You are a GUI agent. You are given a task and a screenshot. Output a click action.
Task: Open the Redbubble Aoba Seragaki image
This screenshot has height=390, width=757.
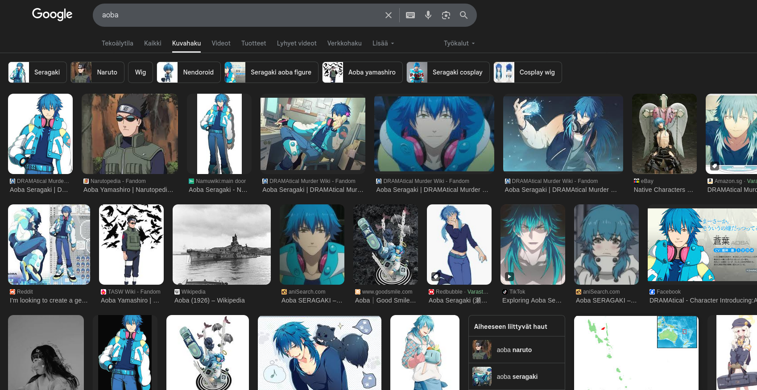459,245
